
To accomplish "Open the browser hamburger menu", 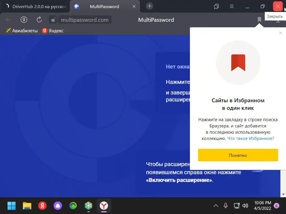I will [x=232, y=7].
